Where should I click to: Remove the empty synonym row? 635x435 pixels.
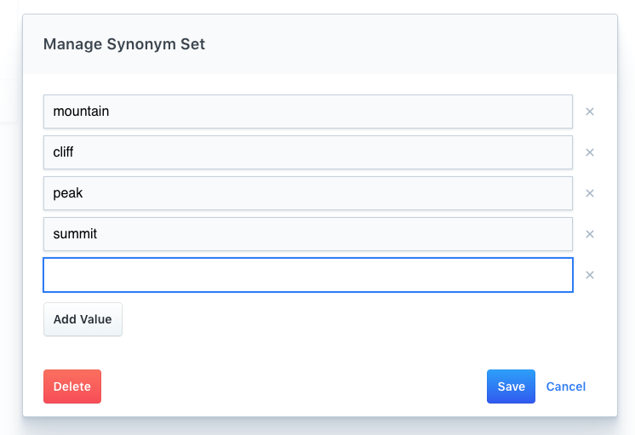pyautogui.click(x=589, y=275)
